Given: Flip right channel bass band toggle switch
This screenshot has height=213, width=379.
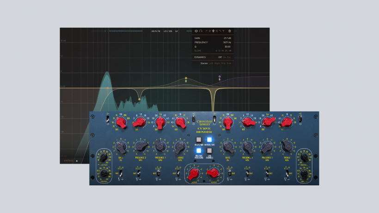Looking at the screenshot, I should pos(230,173).
